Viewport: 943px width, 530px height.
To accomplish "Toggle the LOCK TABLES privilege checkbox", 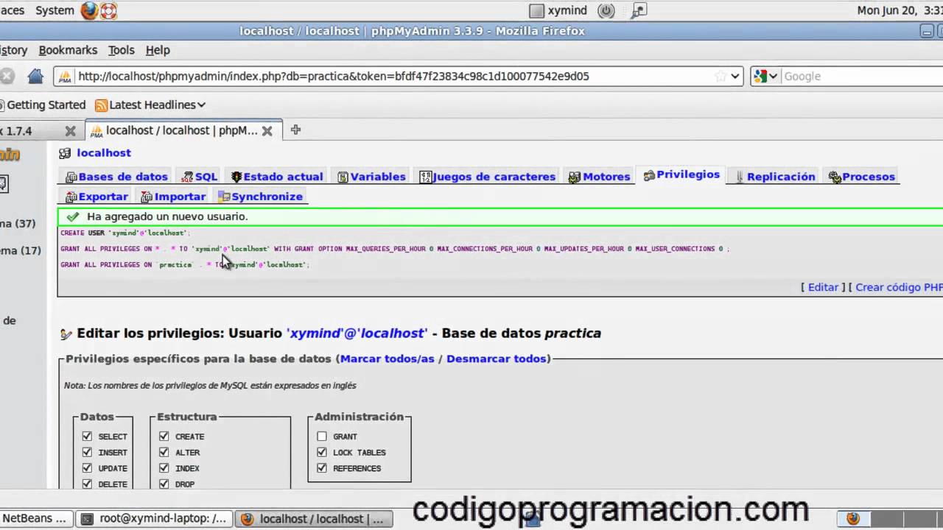I will point(321,452).
